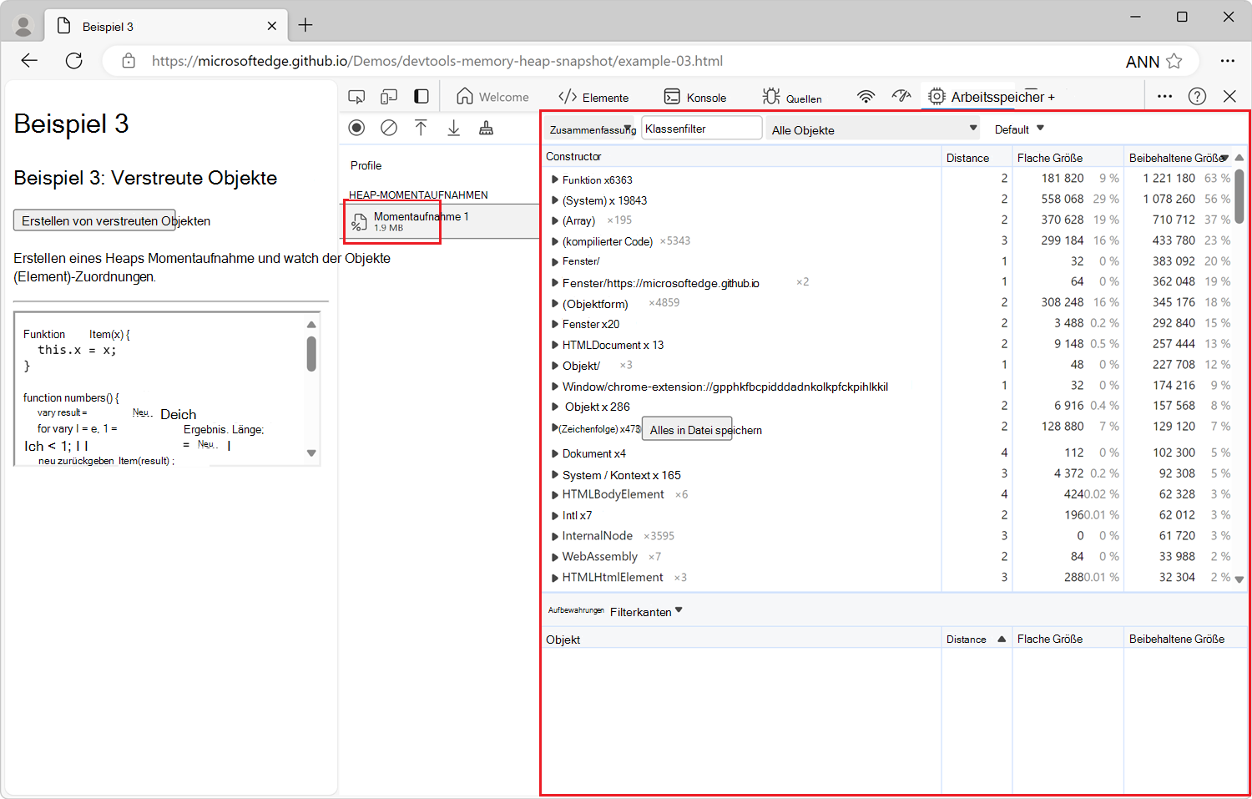Viewport: 1252px width, 799px height.
Task: Click the clear all profiles icon
Action: click(389, 128)
